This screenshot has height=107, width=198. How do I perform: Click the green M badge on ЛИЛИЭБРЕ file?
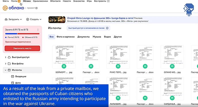tap(118, 98)
